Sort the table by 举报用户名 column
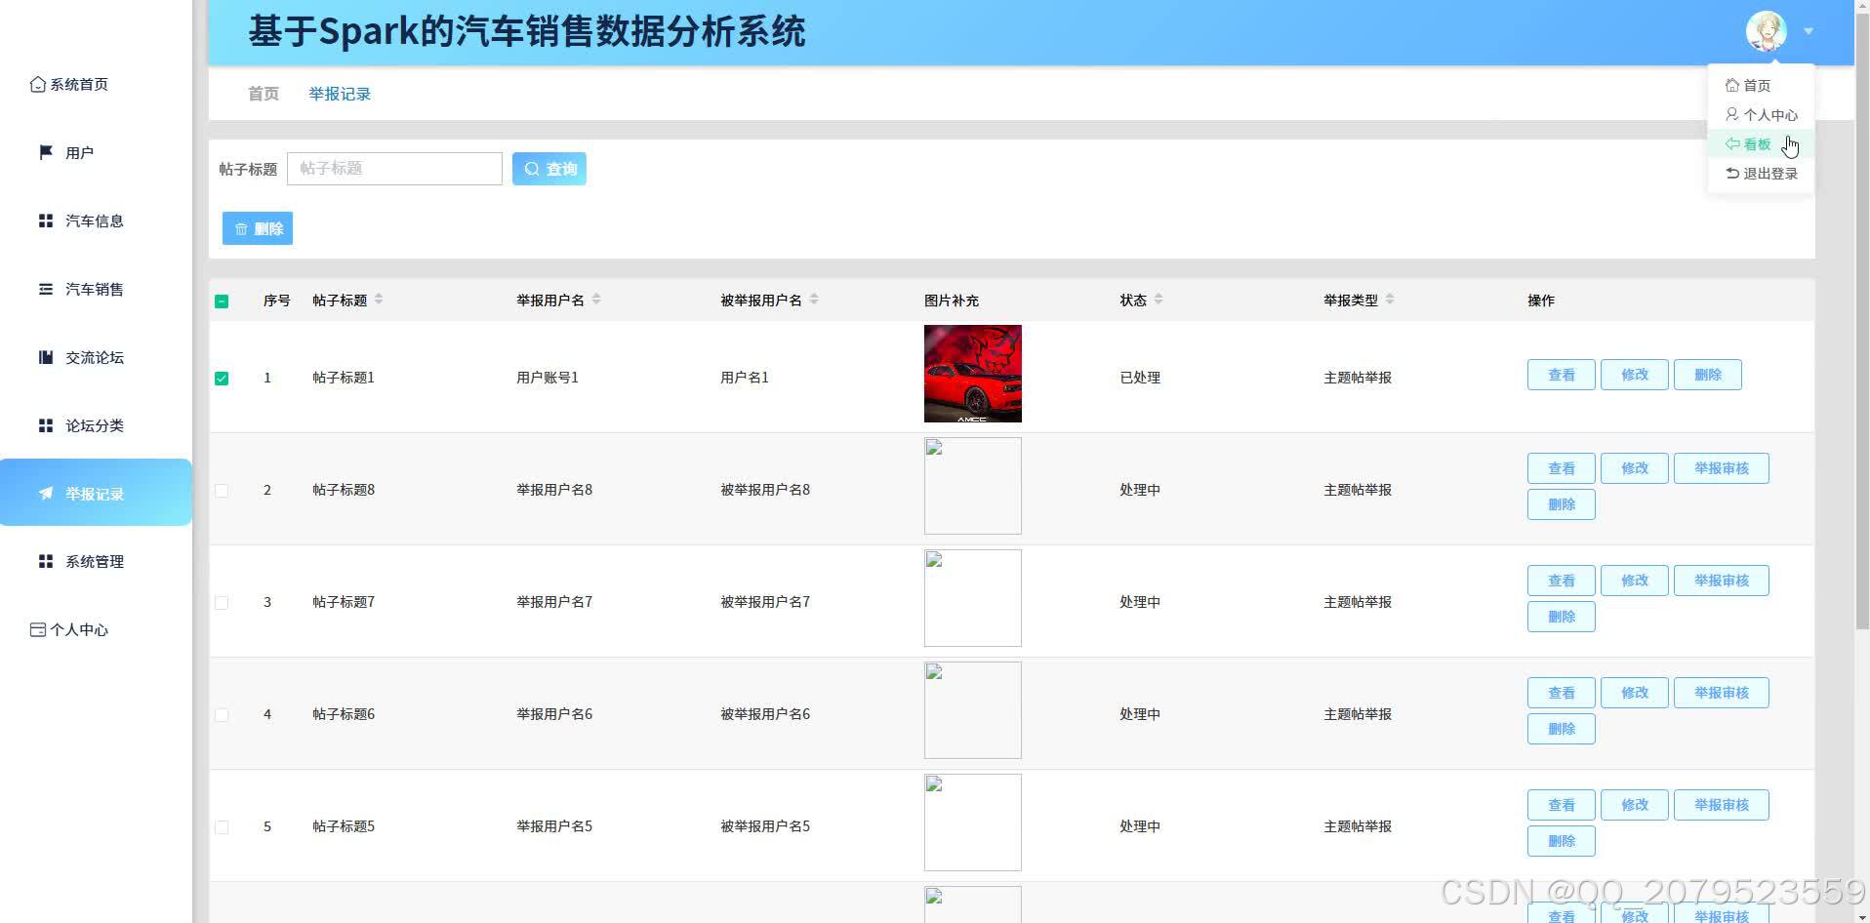Screen dimensions: 1870x923 click(596, 299)
